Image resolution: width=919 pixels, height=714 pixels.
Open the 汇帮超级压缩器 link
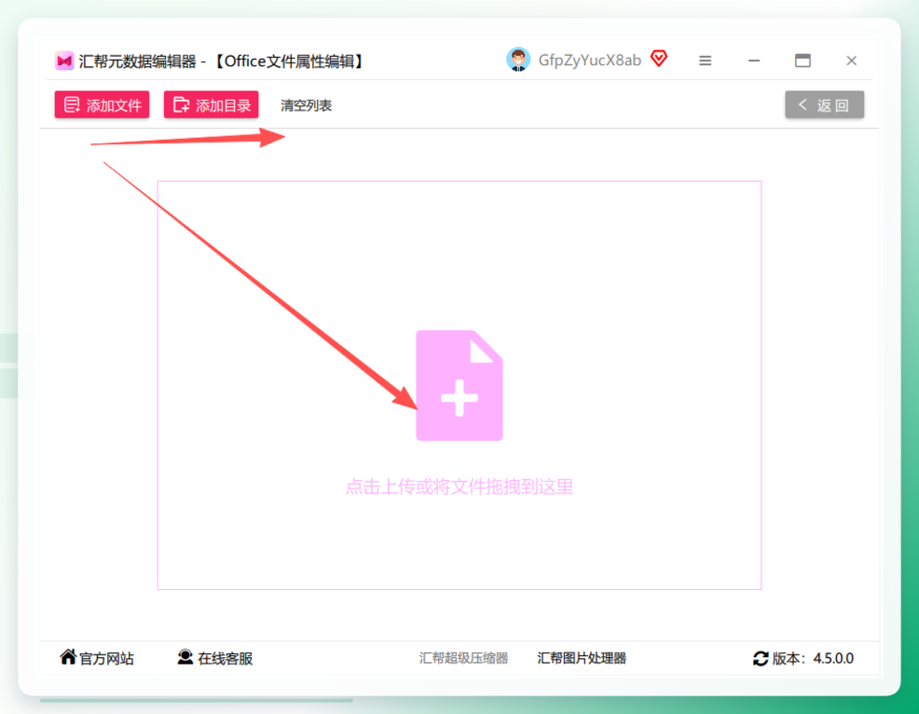pyautogui.click(x=463, y=658)
